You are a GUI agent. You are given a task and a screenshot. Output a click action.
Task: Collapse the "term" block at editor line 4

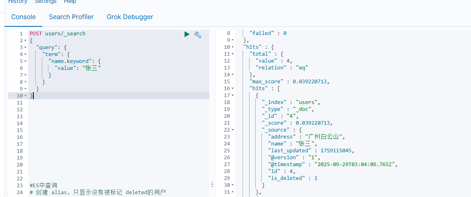click(25, 54)
